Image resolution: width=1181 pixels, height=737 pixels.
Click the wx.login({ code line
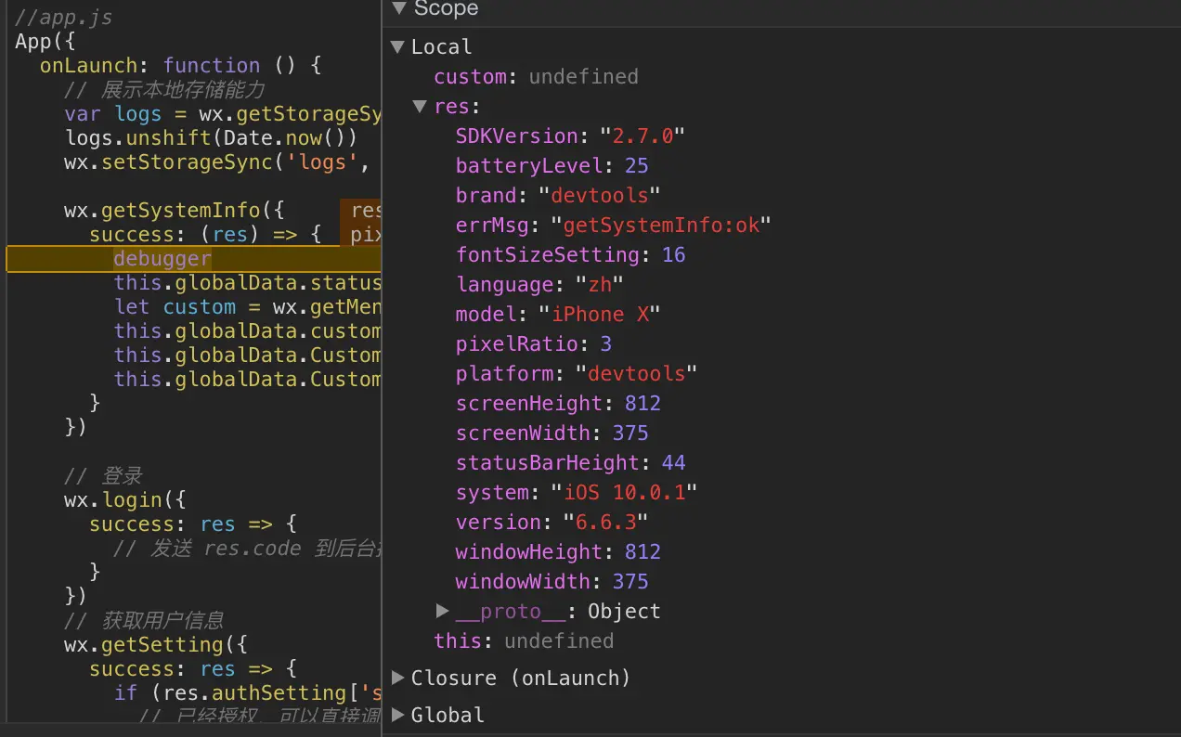click(125, 500)
